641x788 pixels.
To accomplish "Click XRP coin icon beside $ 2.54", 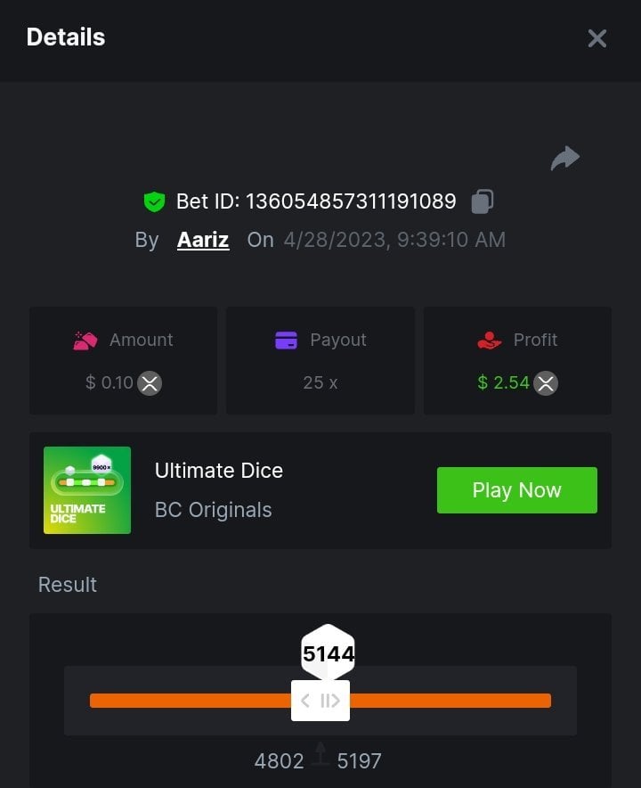I will [x=546, y=383].
